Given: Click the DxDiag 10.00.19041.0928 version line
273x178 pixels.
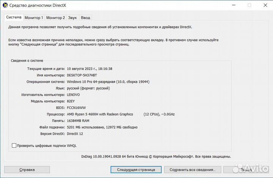Looking at the screenshot, I should point(156,156).
